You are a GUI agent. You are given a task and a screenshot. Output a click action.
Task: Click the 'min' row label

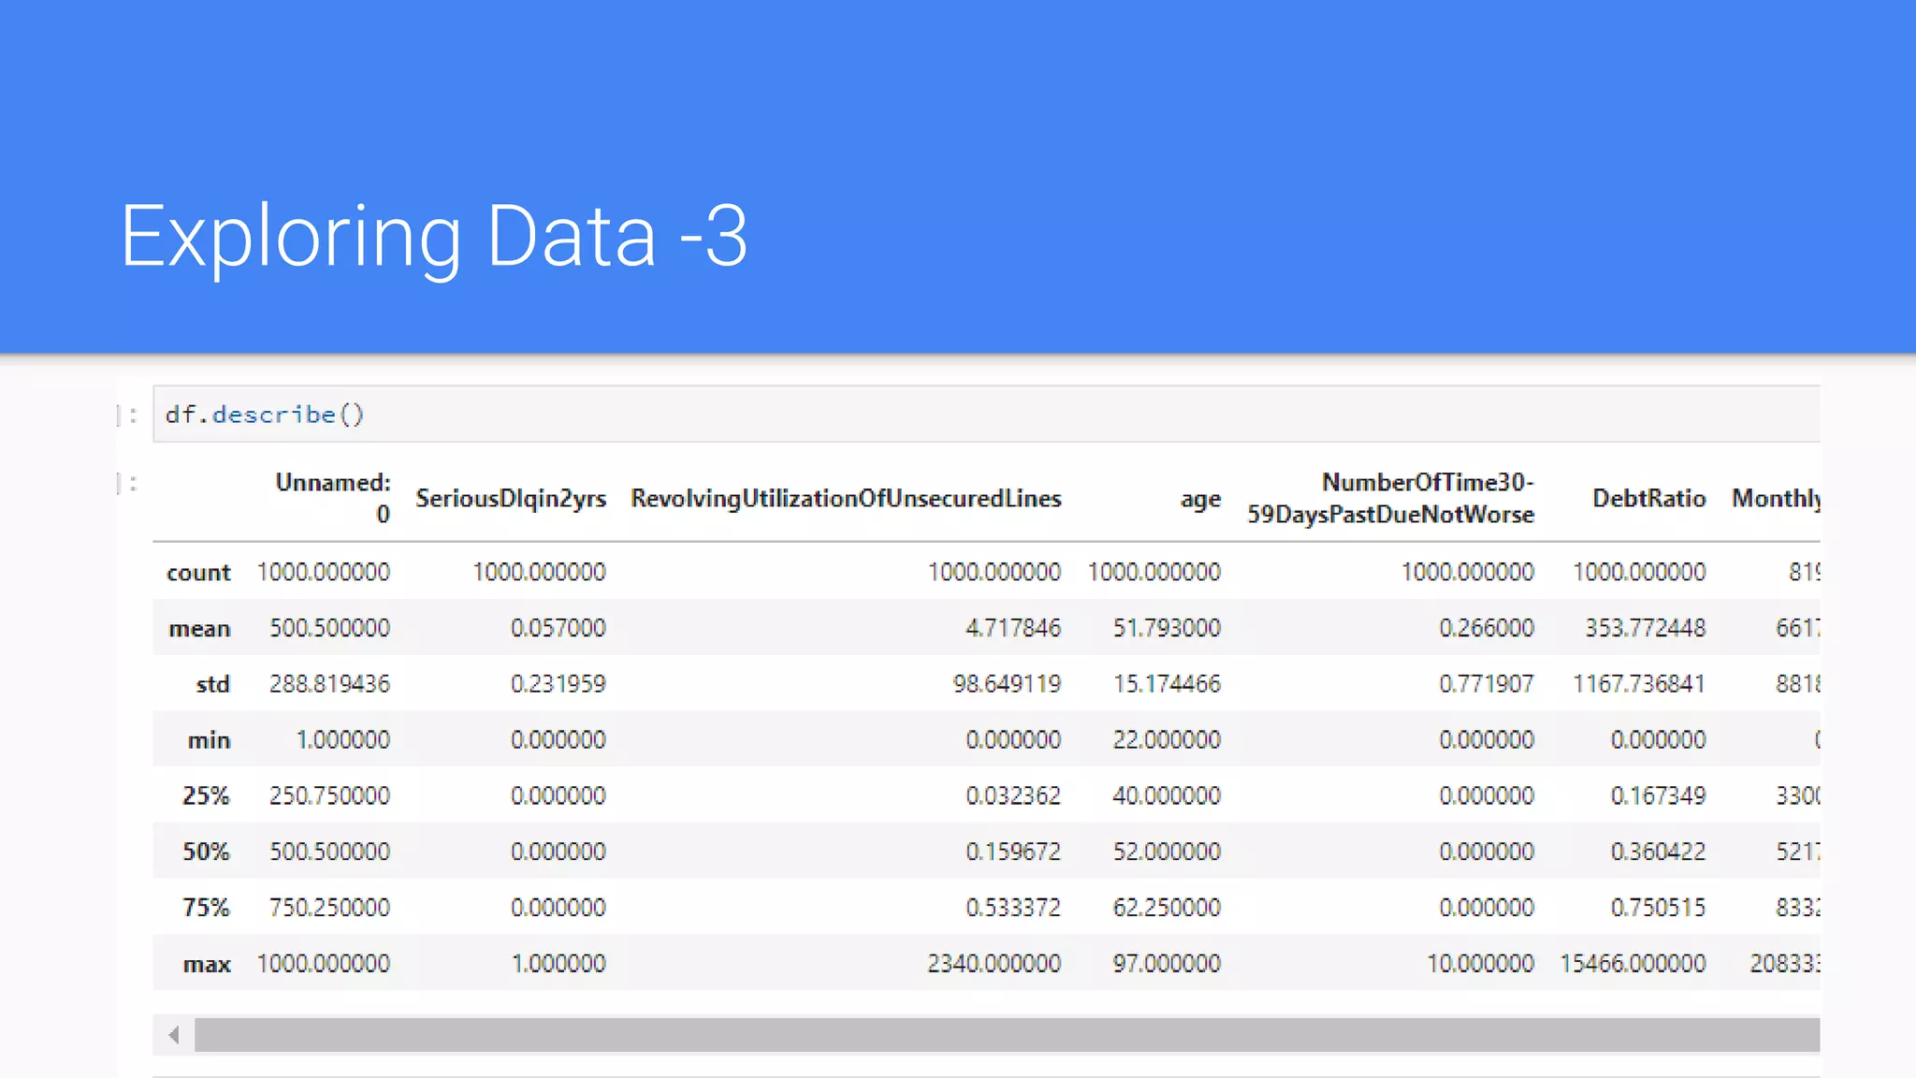209,740
